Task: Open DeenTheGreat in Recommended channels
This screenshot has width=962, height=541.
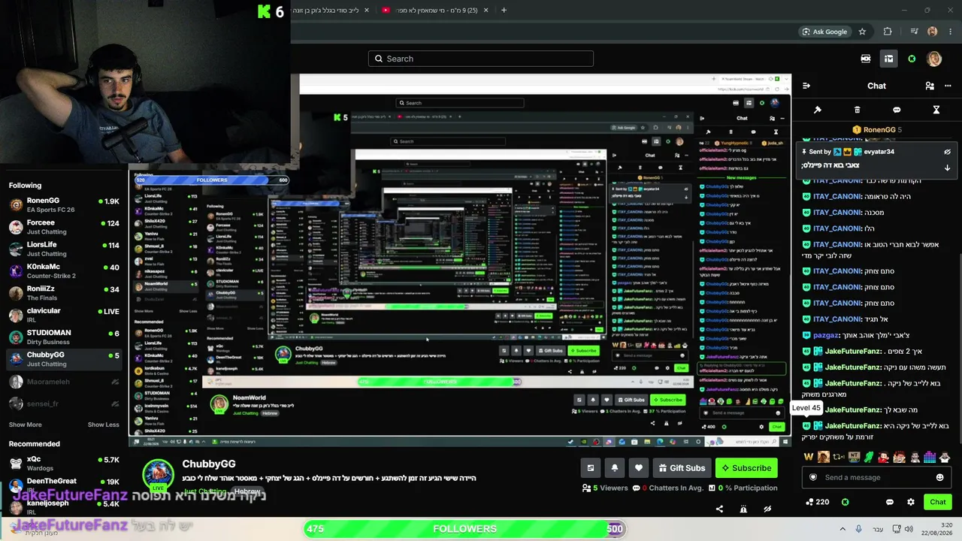Action: tap(64, 485)
